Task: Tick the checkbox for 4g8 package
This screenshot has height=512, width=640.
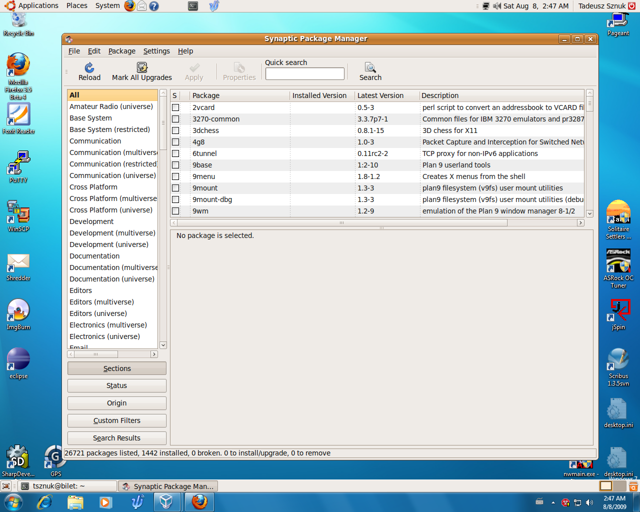Action: pos(175,142)
